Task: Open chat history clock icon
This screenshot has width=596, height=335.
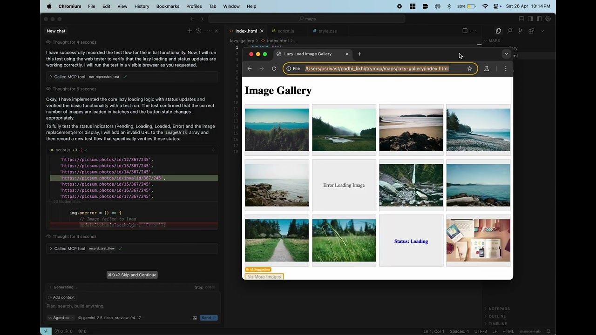Action: pos(198,31)
